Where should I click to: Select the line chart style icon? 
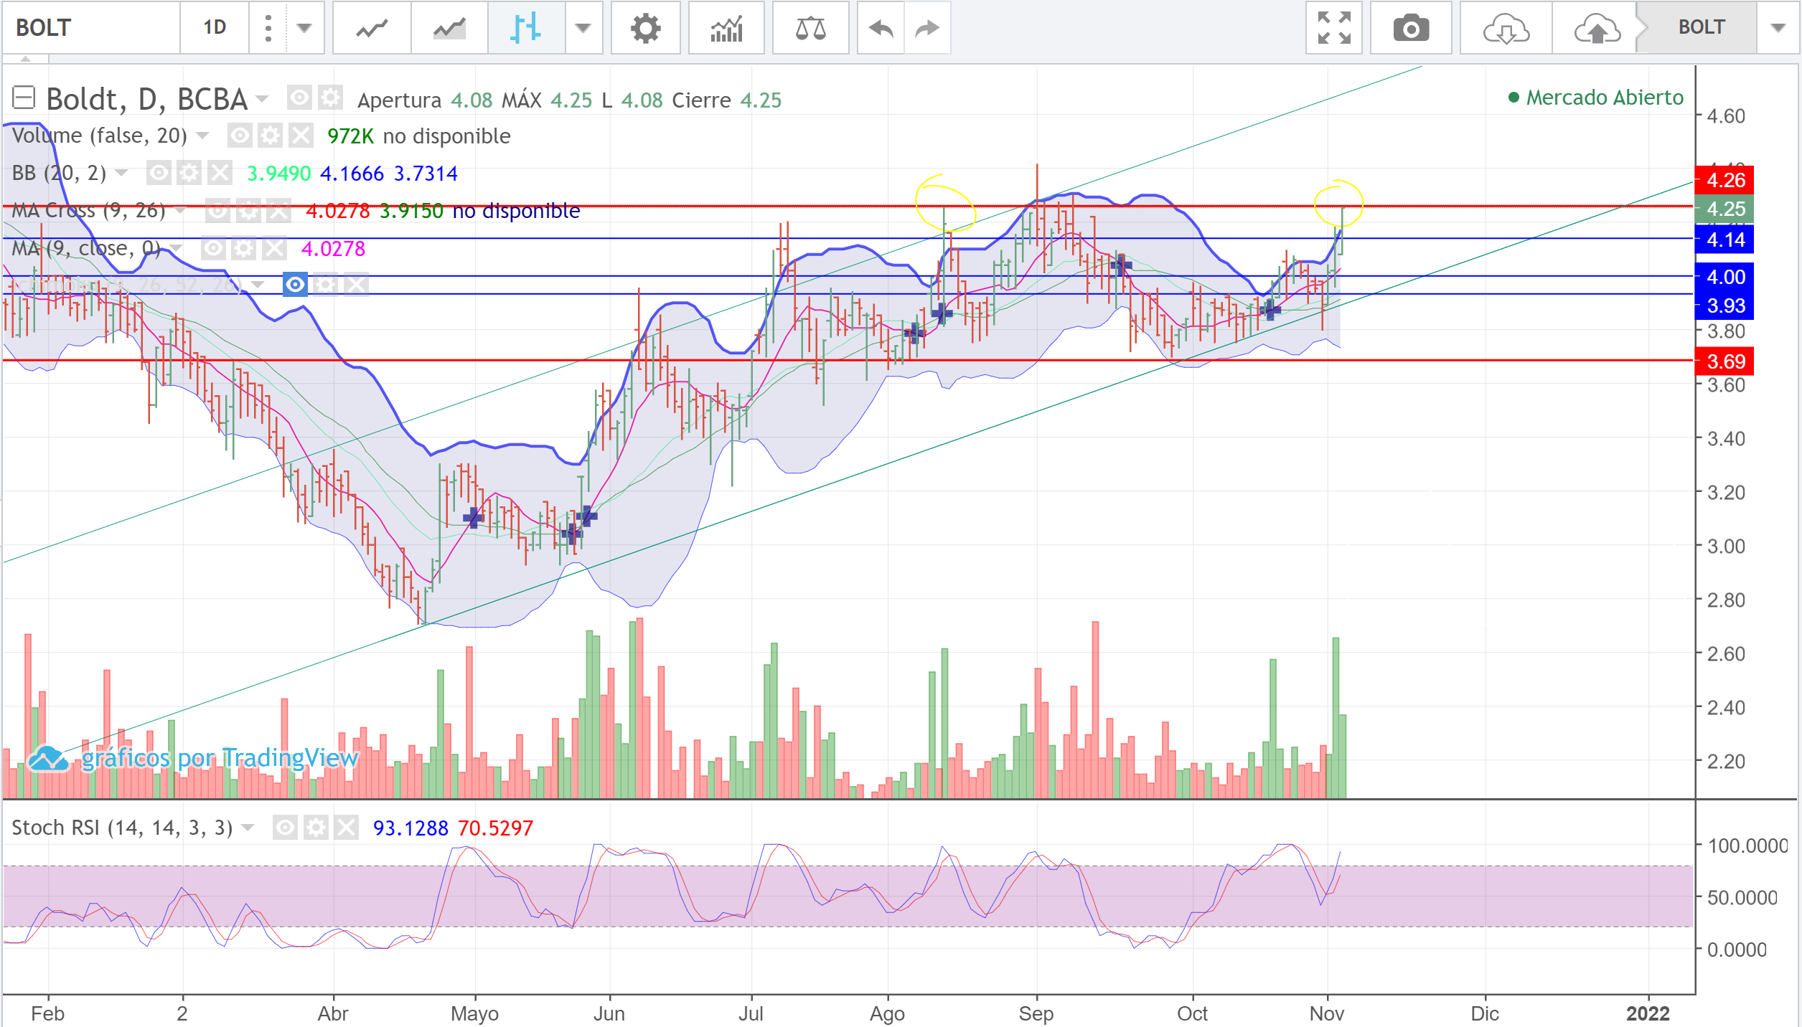pos(372,28)
